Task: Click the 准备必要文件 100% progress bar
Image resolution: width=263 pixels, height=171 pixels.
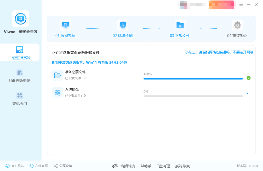Action: [x=193, y=79]
